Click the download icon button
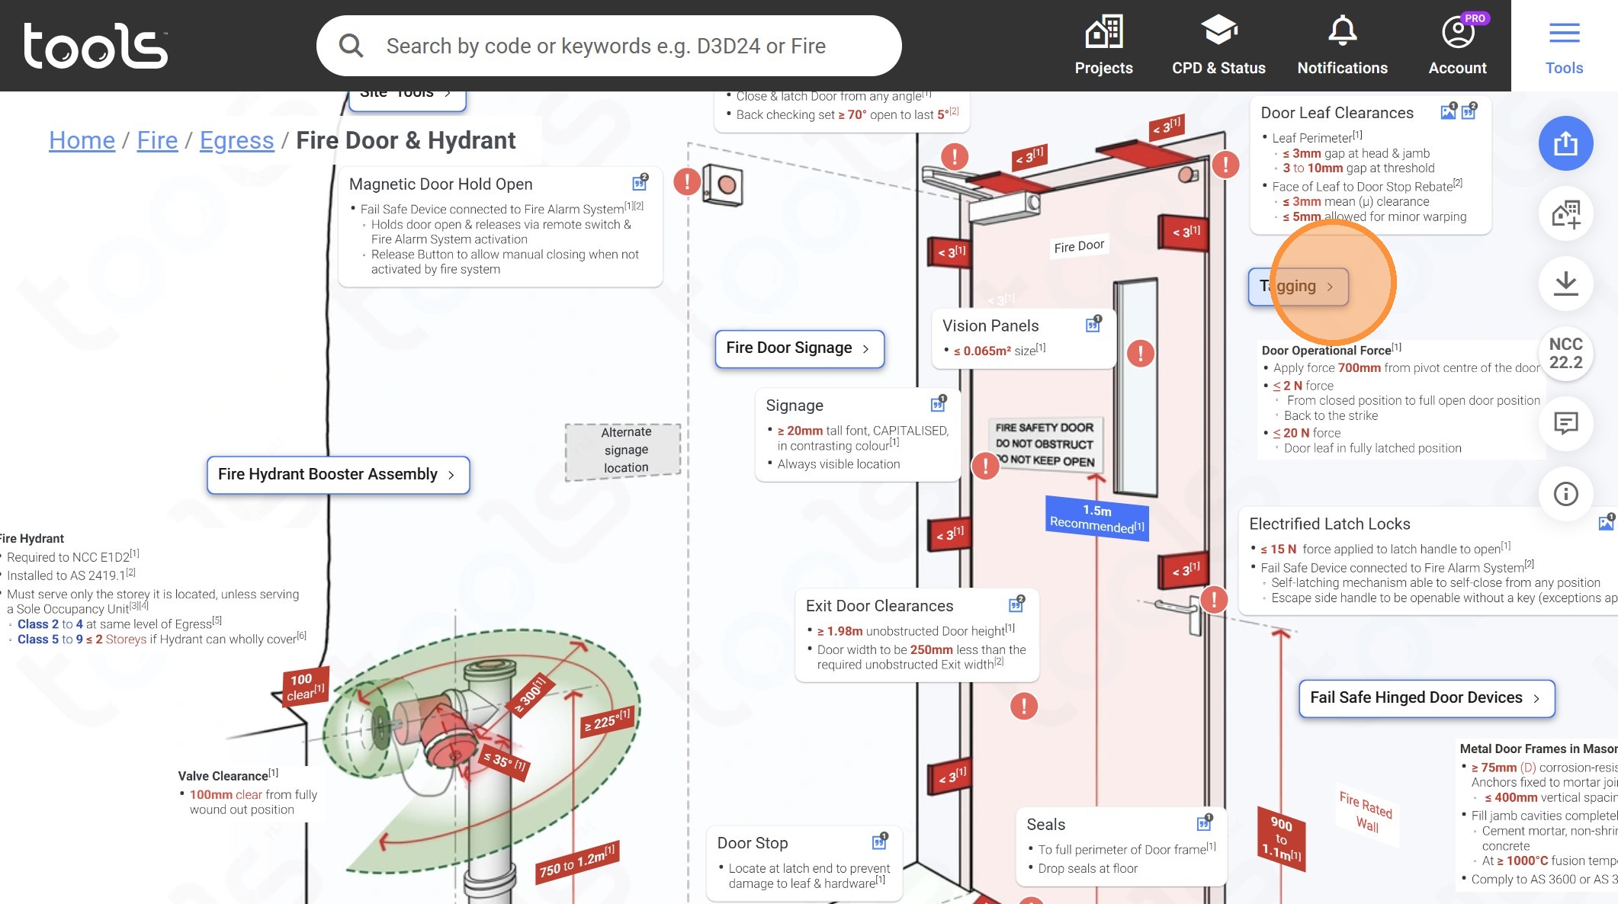The width and height of the screenshot is (1618, 904). [x=1565, y=284]
